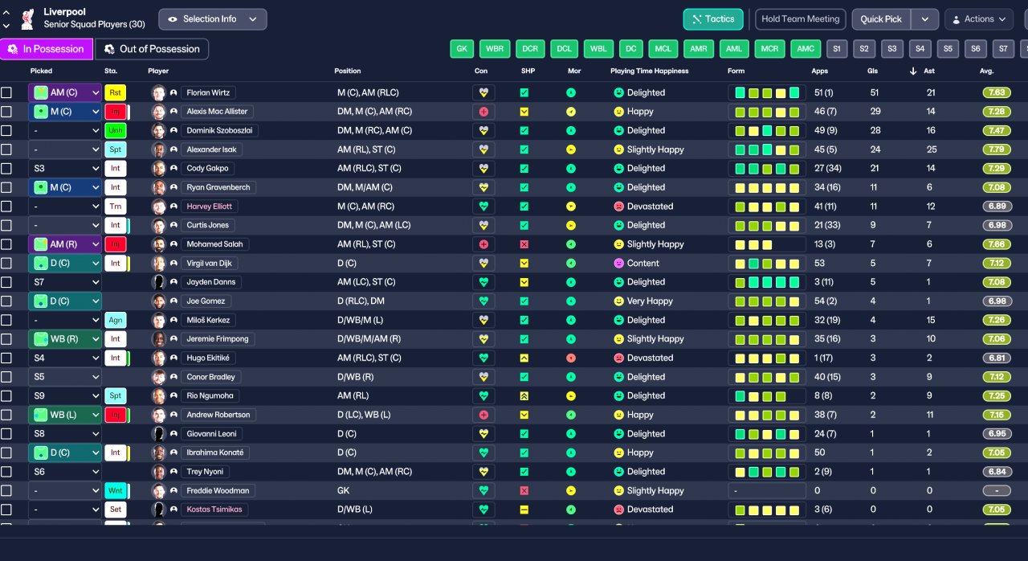Click the profile icon beside Cody Gakpo
This screenshot has width=1028, height=561.
[173, 169]
